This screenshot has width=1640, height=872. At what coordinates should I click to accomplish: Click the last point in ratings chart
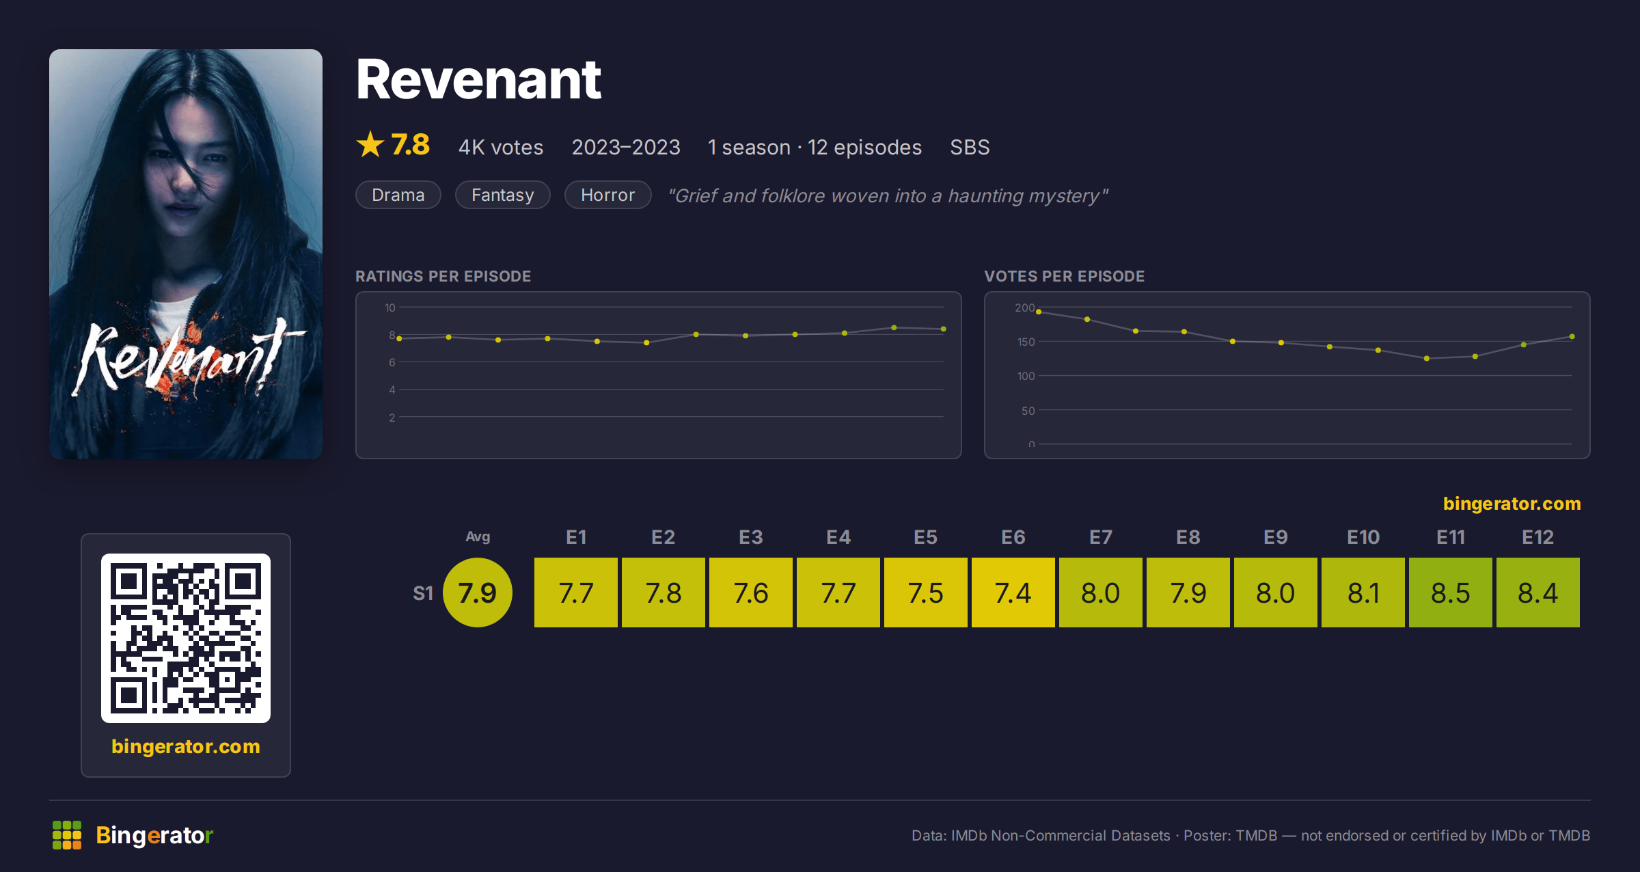point(944,329)
